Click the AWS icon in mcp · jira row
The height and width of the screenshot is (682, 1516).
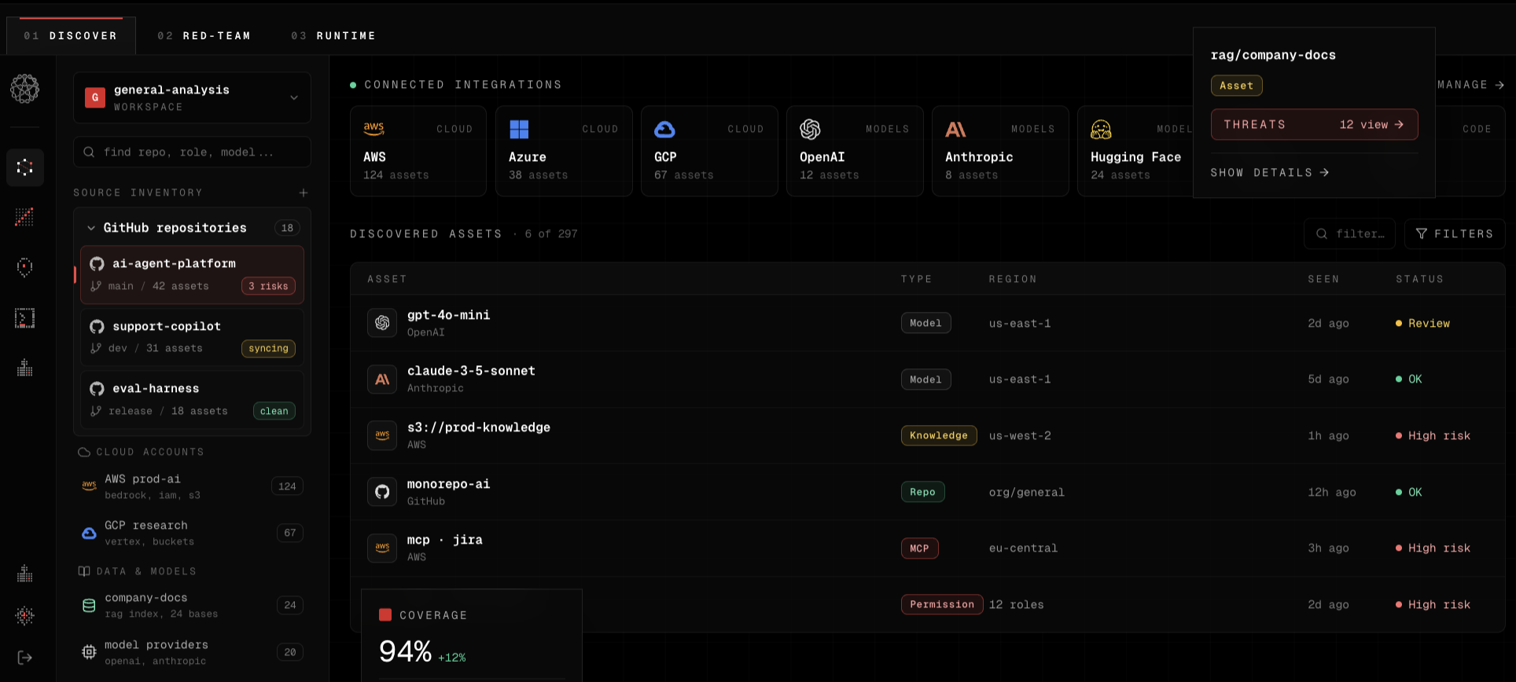click(x=382, y=548)
